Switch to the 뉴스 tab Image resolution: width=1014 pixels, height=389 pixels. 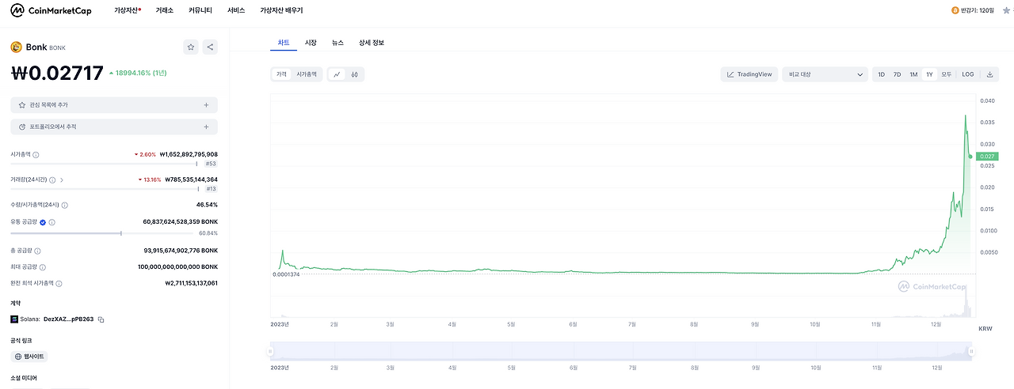(337, 43)
